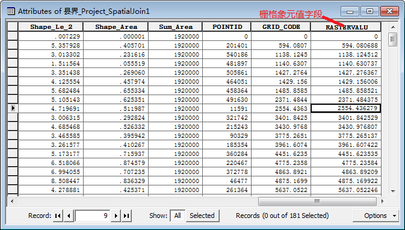Click the Records (0 out of 181 Selected) text
This screenshot has width=405, height=230.
[x=282, y=216]
